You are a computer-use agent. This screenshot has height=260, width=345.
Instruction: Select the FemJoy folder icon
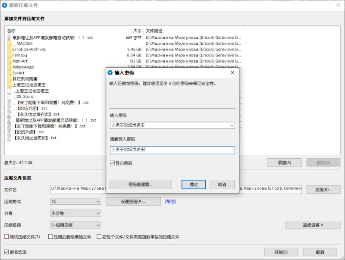(x=9, y=55)
